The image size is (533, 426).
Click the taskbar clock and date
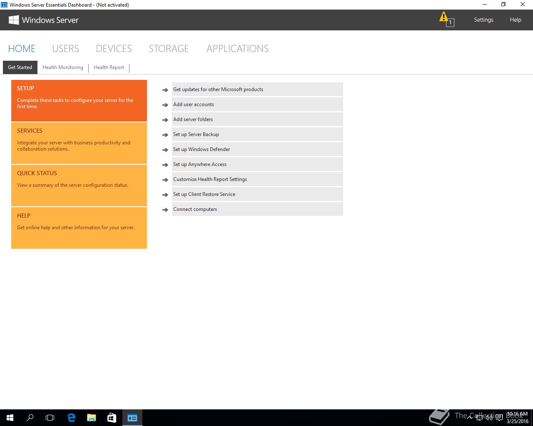(517, 418)
